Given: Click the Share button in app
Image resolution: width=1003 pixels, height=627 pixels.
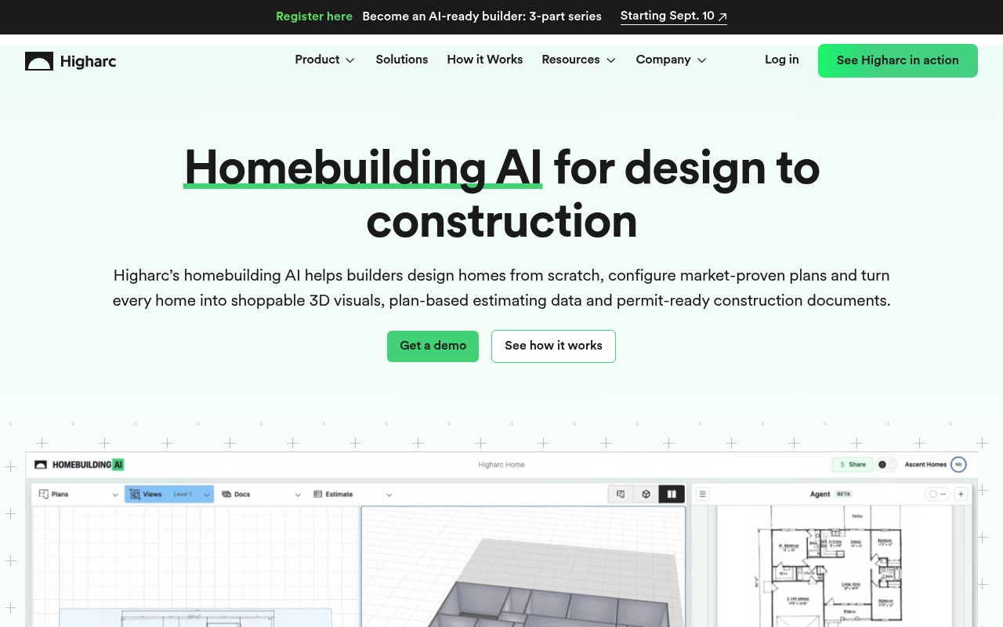Looking at the screenshot, I should (x=853, y=465).
